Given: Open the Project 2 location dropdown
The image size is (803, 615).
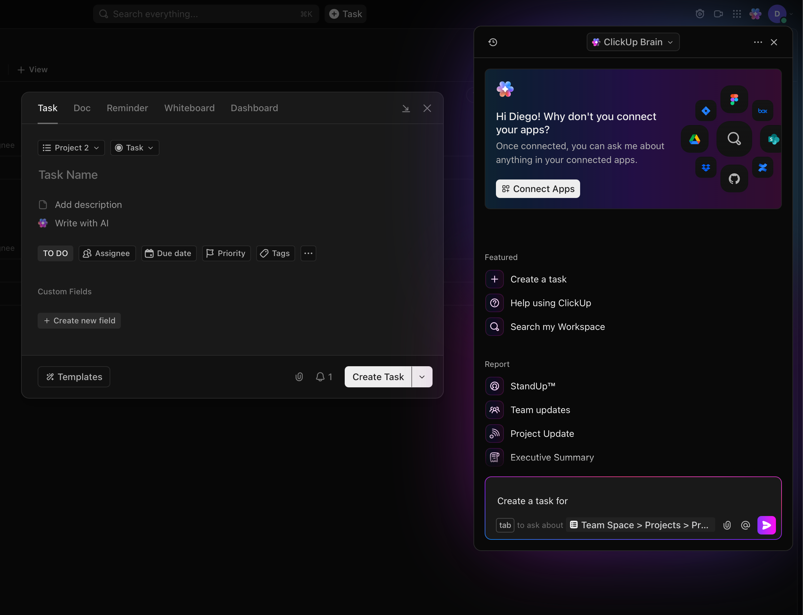Looking at the screenshot, I should 71,147.
